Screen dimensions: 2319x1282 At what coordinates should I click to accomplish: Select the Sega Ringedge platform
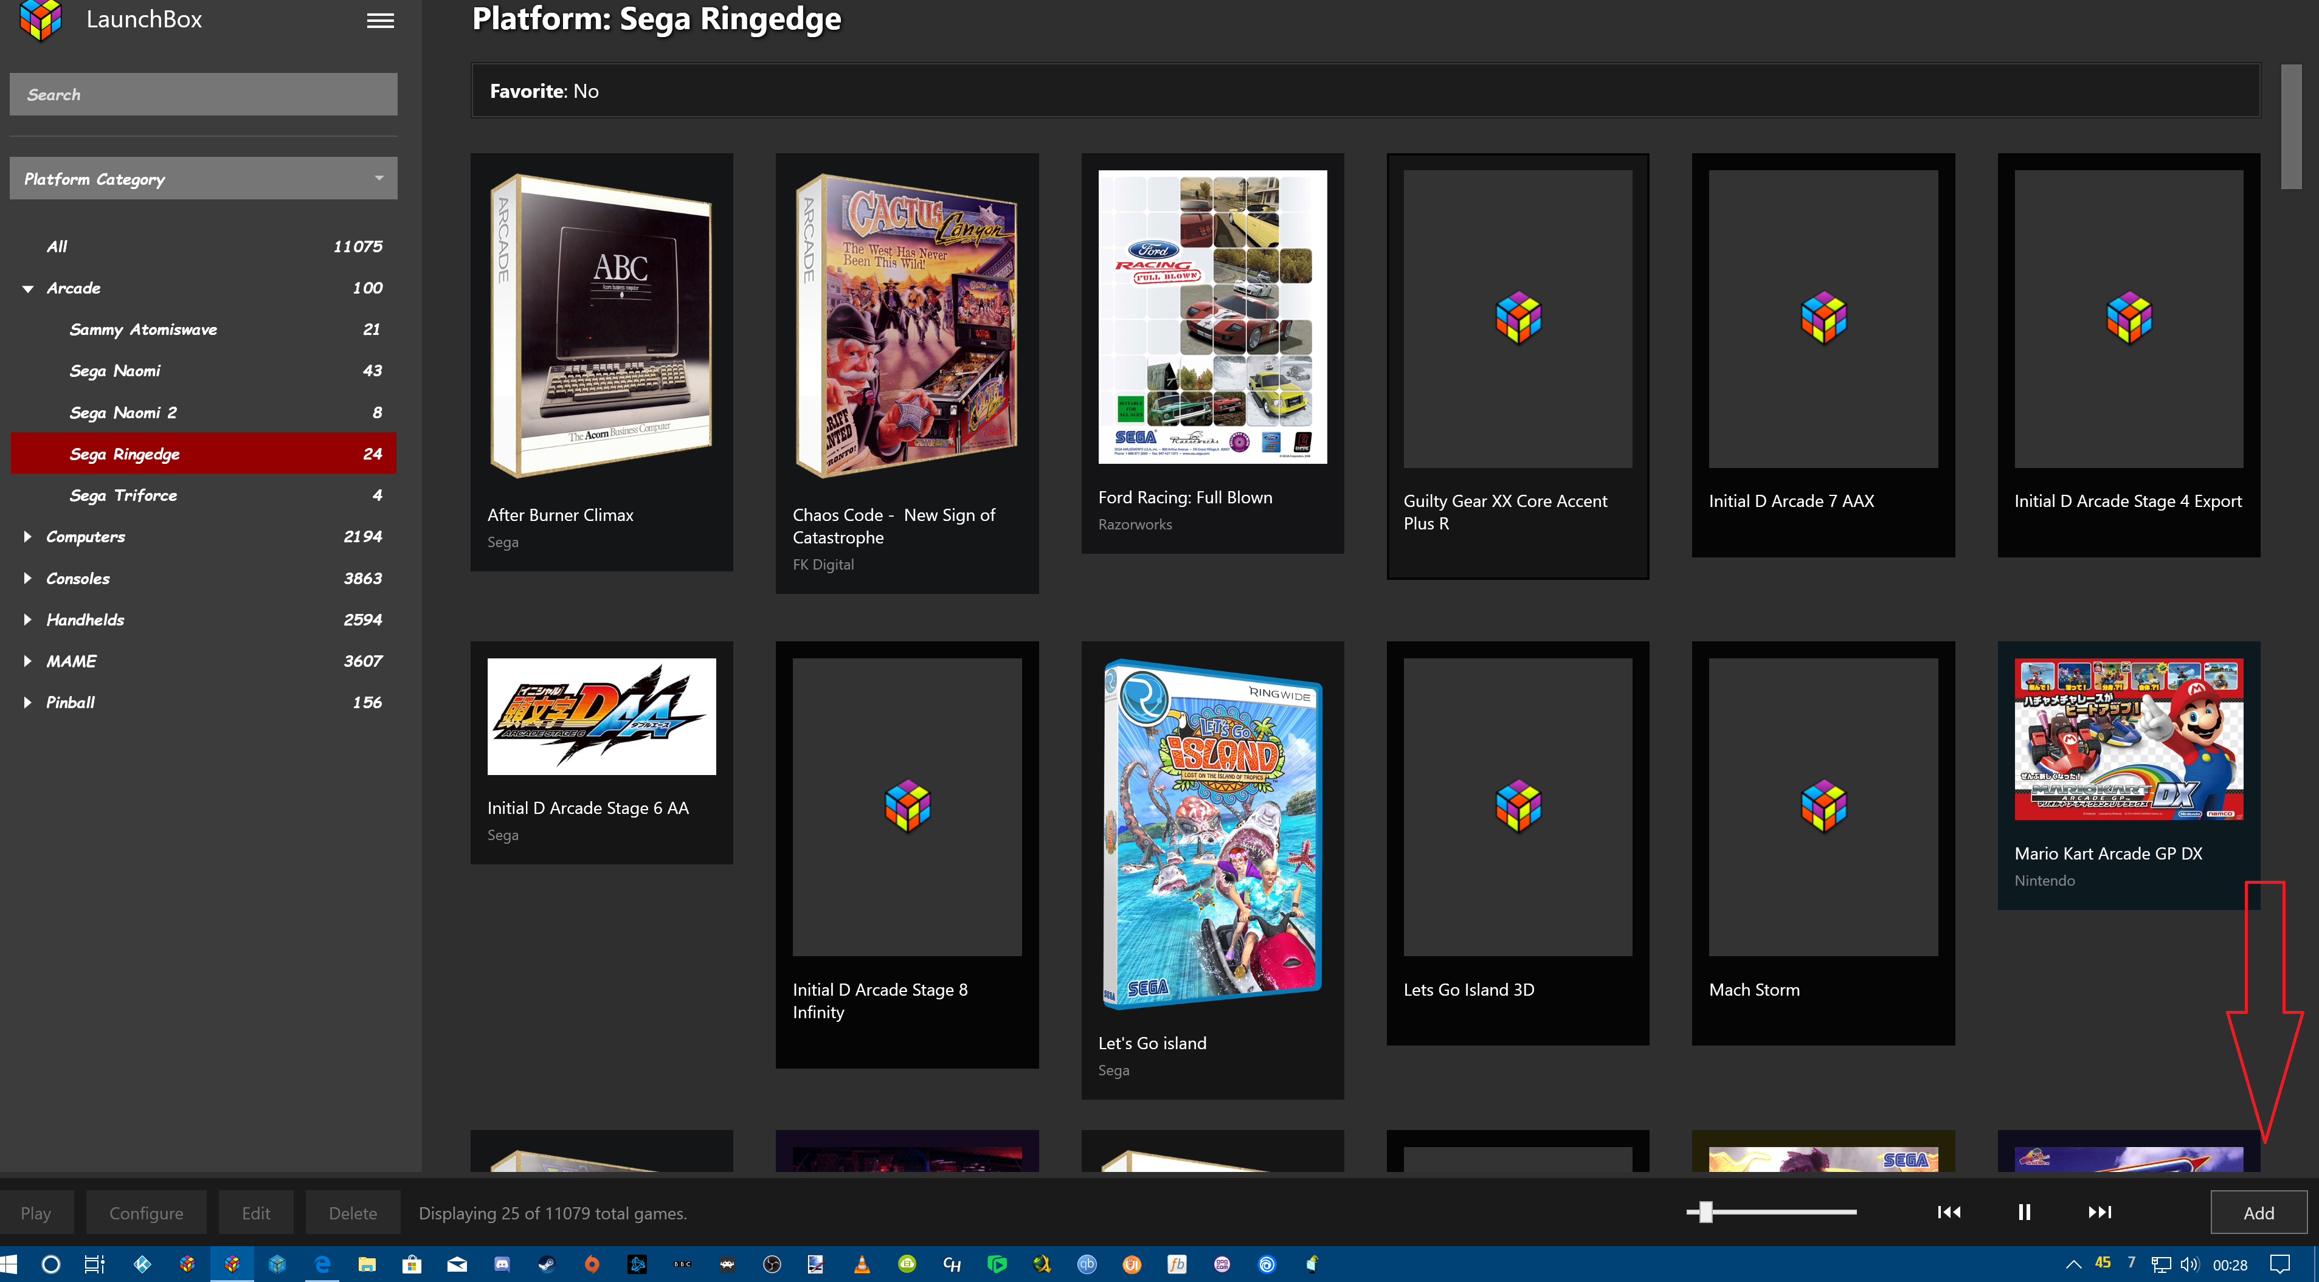pos(204,453)
